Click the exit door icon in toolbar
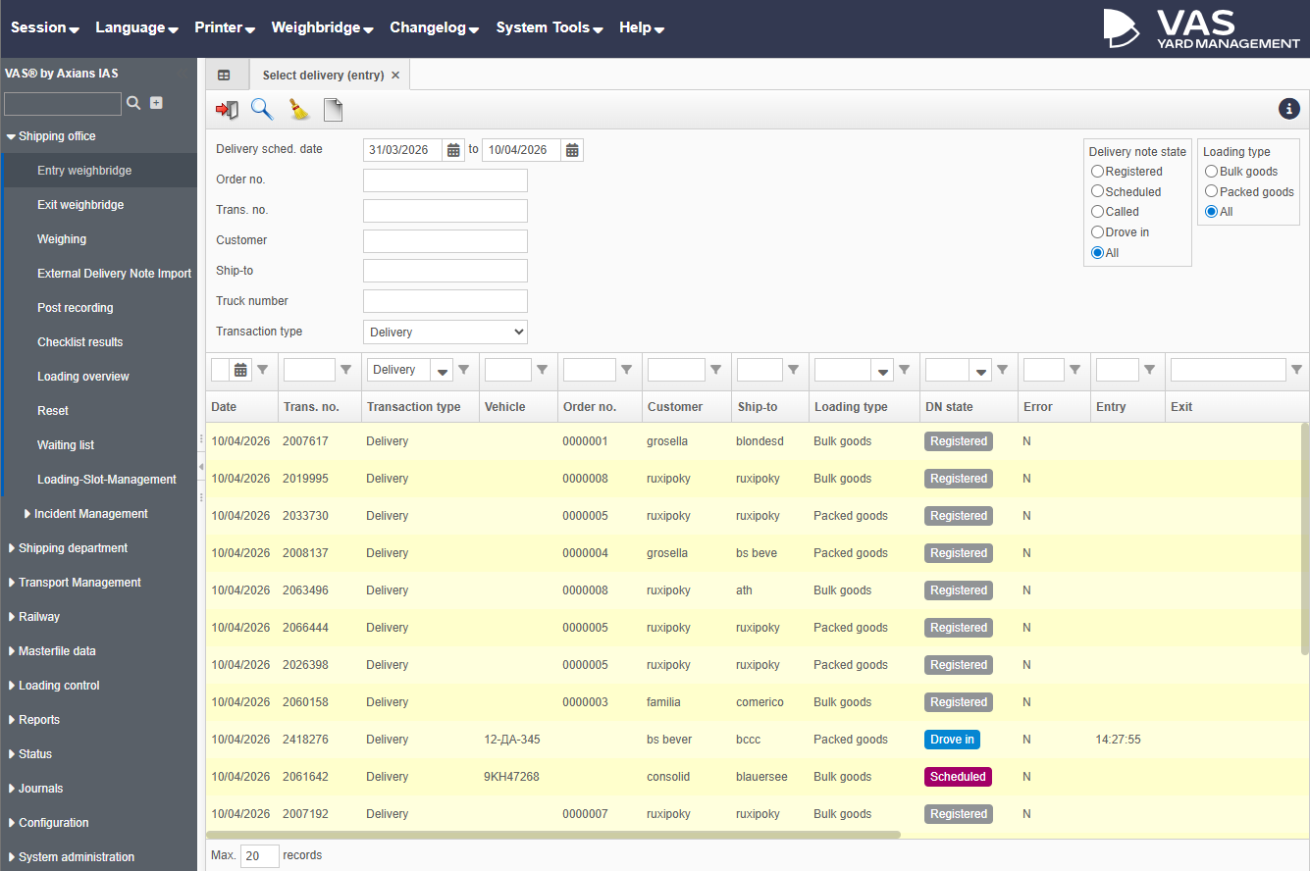Viewport: 1310px width, 871px height. (x=228, y=110)
